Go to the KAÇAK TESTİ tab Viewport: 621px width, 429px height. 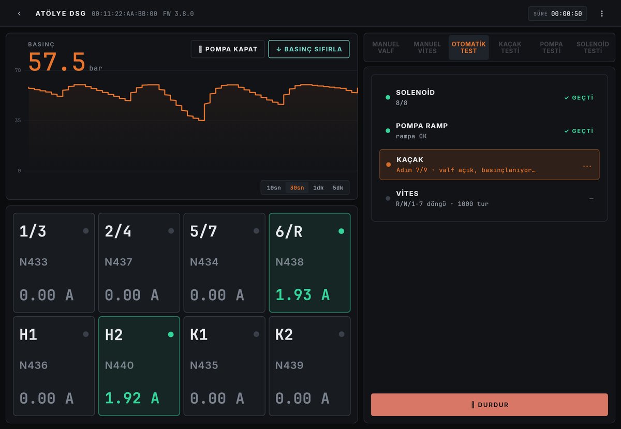[510, 48]
